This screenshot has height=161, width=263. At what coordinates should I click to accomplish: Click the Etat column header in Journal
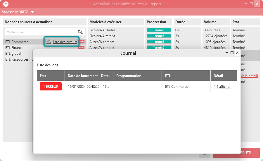point(43,76)
